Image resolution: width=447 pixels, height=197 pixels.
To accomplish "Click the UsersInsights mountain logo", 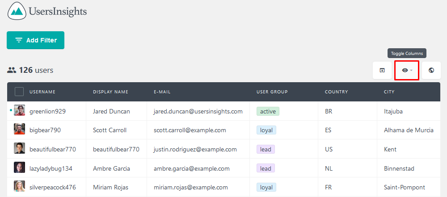I will tap(17, 11).
